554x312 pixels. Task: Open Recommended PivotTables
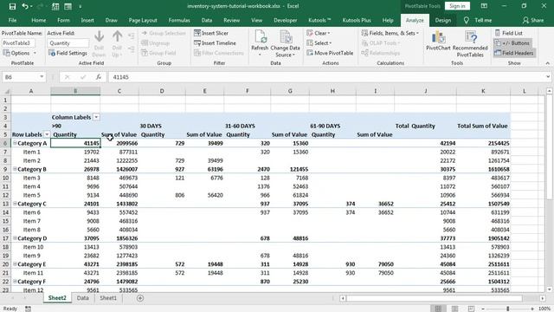[470, 43]
